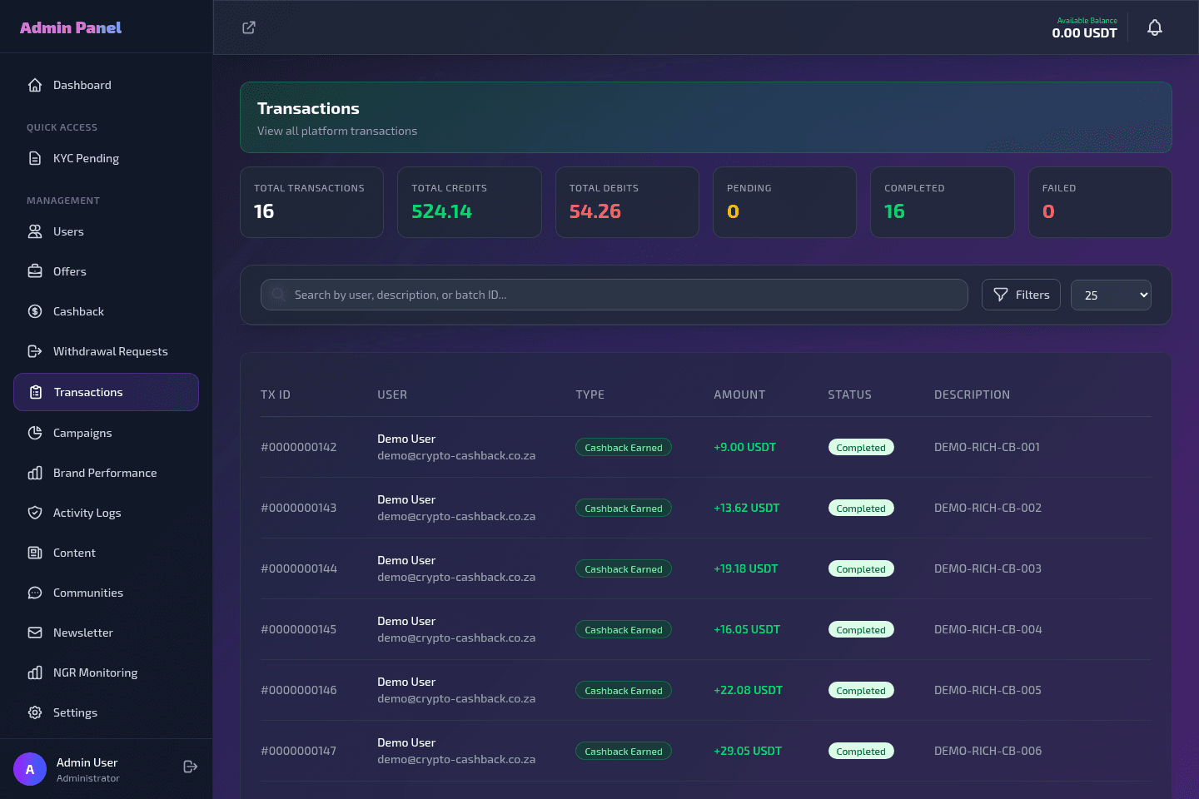The width and height of the screenshot is (1199, 799).
Task: Click Completed badge in DEMO-RICH-CB-004 row
Action: [861, 629]
